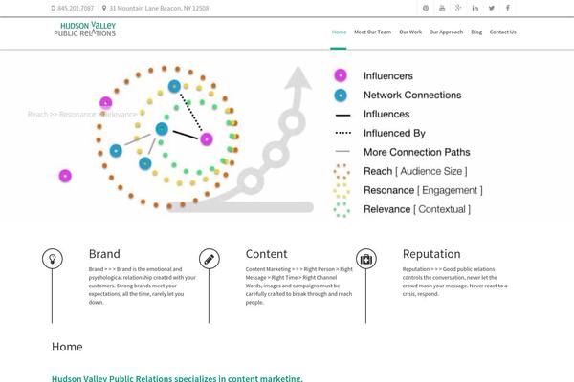Screen dimensions: 574x382
Task: Click the Reputation section heading
Action: tap(431, 254)
